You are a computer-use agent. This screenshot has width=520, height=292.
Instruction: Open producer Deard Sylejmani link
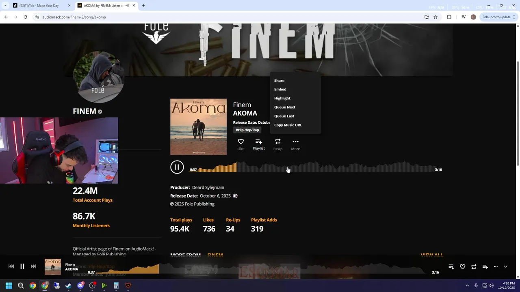pyautogui.click(x=208, y=187)
